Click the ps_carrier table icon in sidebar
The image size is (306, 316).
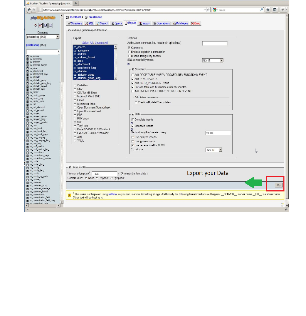pyautogui.click(x=28, y=92)
